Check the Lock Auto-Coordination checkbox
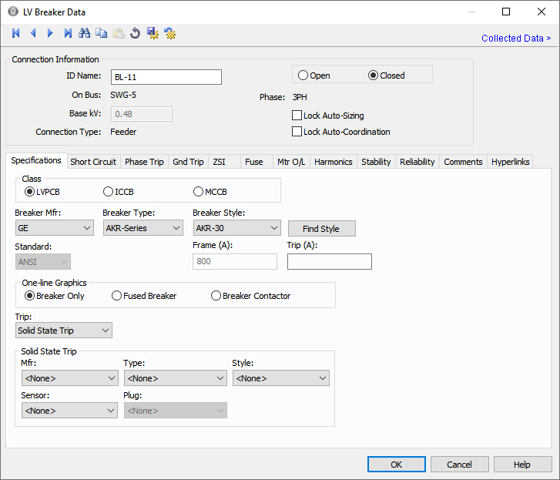This screenshot has width=560, height=480. click(x=297, y=132)
